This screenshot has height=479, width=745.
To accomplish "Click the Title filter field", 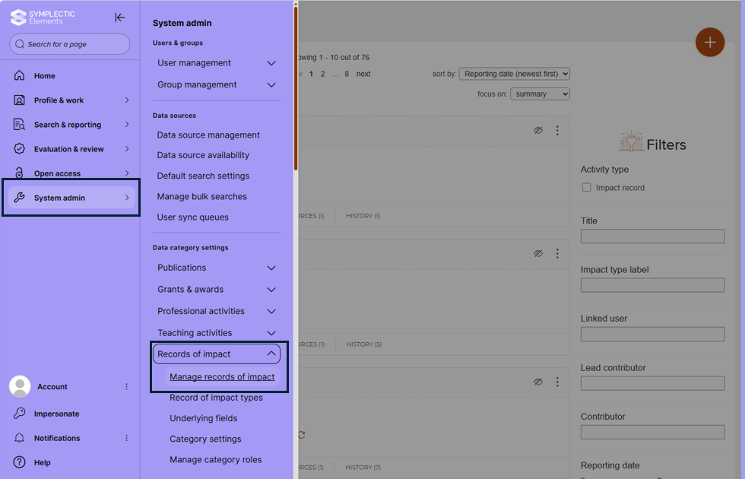I will point(652,236).
